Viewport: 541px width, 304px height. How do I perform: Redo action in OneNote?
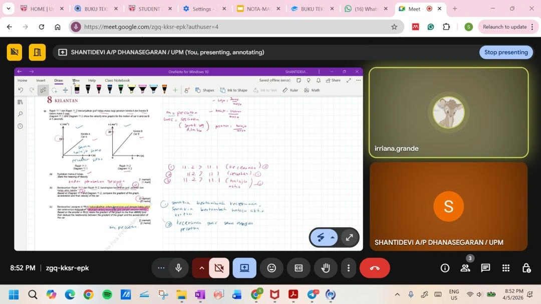pos(32,90)
